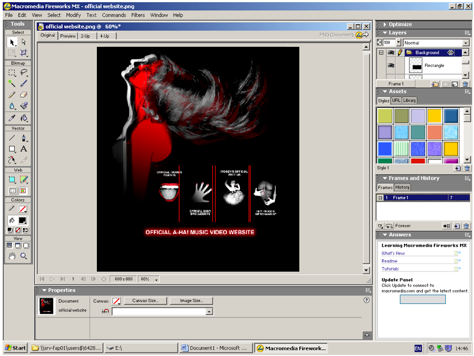Image resolution: width=474 pixels, height=356 pixels.
Task: Activate the Zoom magnifier tool
Action: tap(23, 256)
